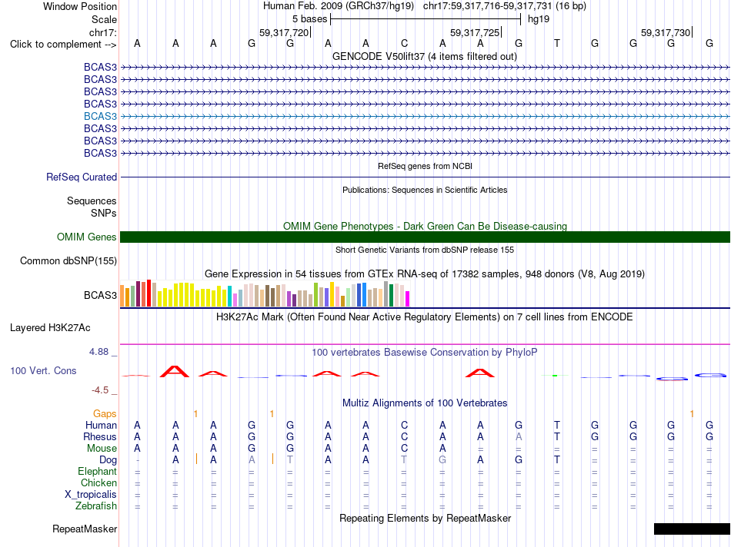Click the 5 bases scale bar
The height and width of the screenshot is (547, 731).
click(x=426, y=19)
